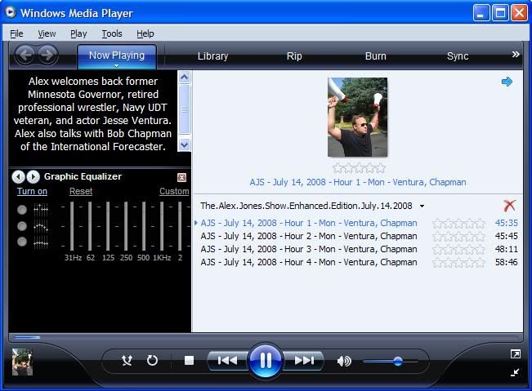Click the Forward navigation arrow
The height and width of the screenshot is (391, 532).
point(47,55)
